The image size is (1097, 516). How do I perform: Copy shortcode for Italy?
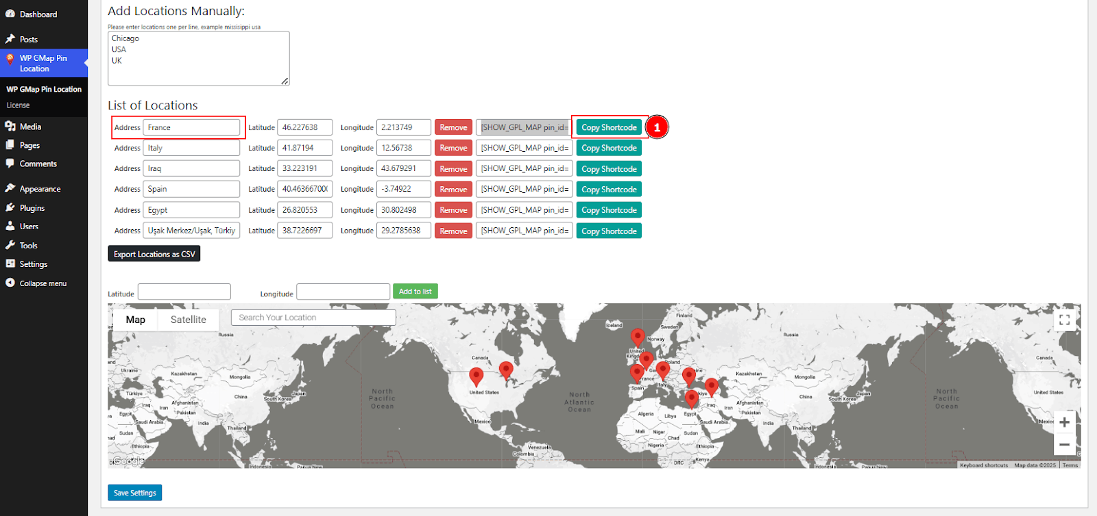point(609,148)
